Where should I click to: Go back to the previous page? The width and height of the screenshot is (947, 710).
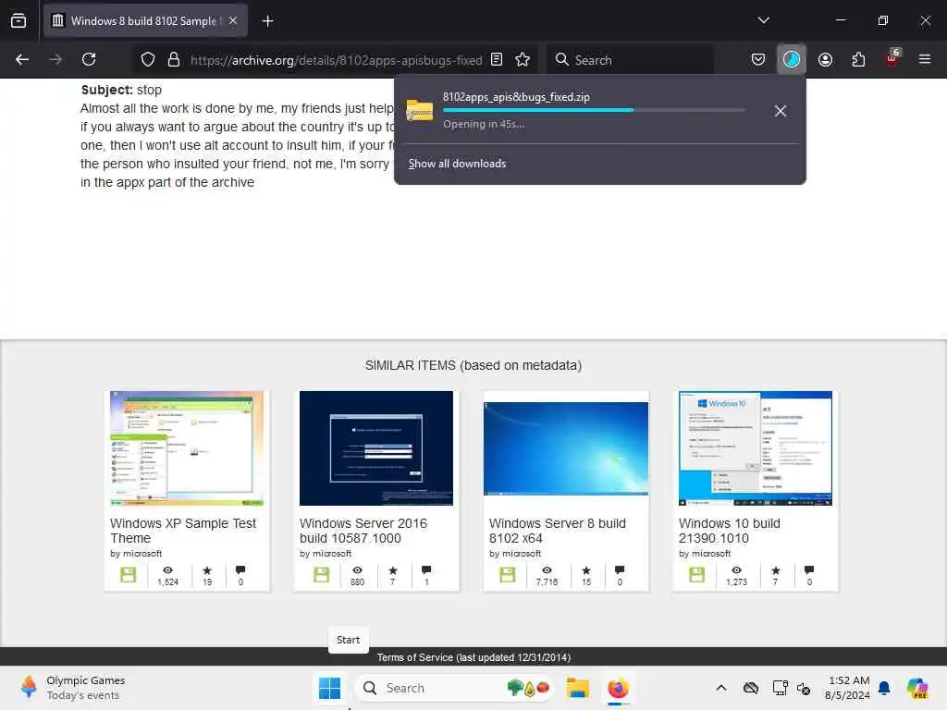pos(22,59)
